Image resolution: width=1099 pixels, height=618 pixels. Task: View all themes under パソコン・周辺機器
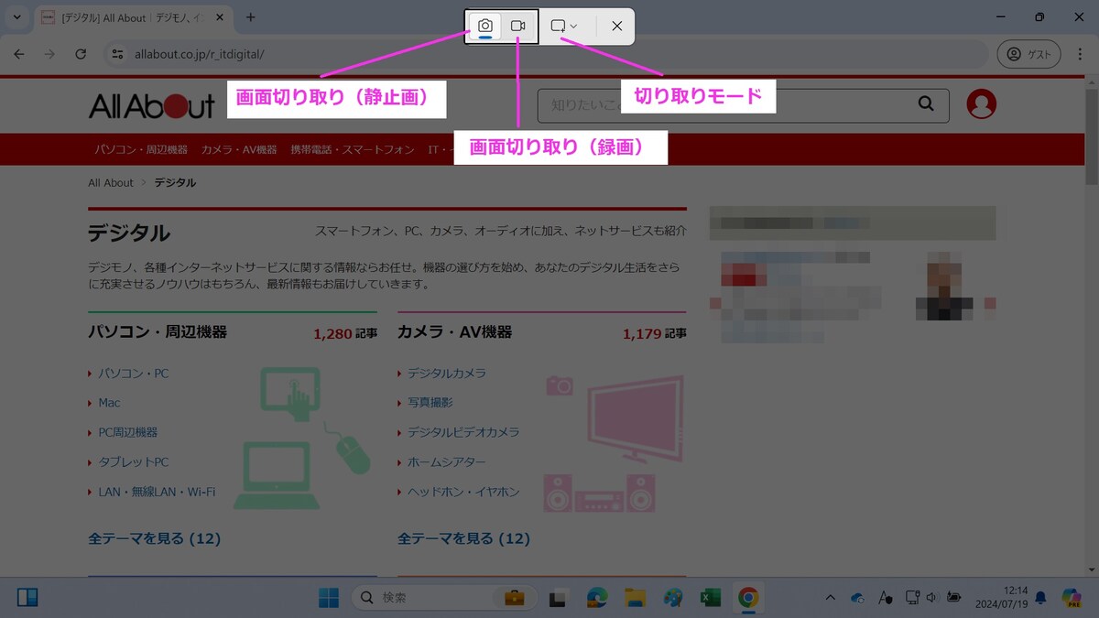[x=155, y=538]
